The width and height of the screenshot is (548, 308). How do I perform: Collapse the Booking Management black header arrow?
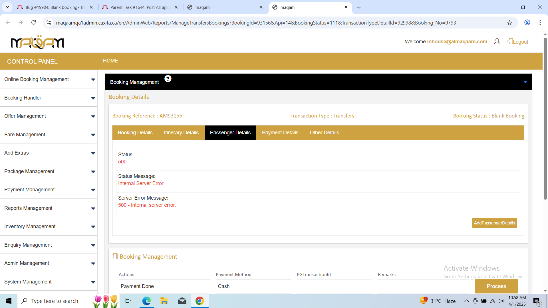525,82
